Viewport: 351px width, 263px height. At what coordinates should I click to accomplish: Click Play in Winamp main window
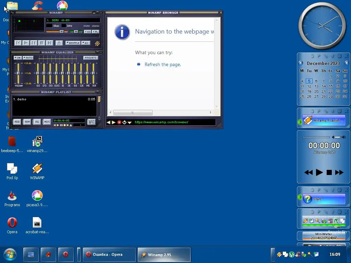pos(26,43)
